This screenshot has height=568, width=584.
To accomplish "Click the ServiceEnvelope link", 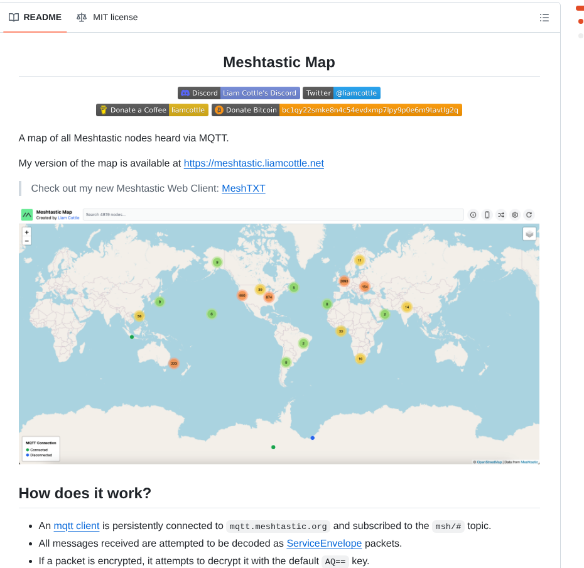I will pos(324,543).
